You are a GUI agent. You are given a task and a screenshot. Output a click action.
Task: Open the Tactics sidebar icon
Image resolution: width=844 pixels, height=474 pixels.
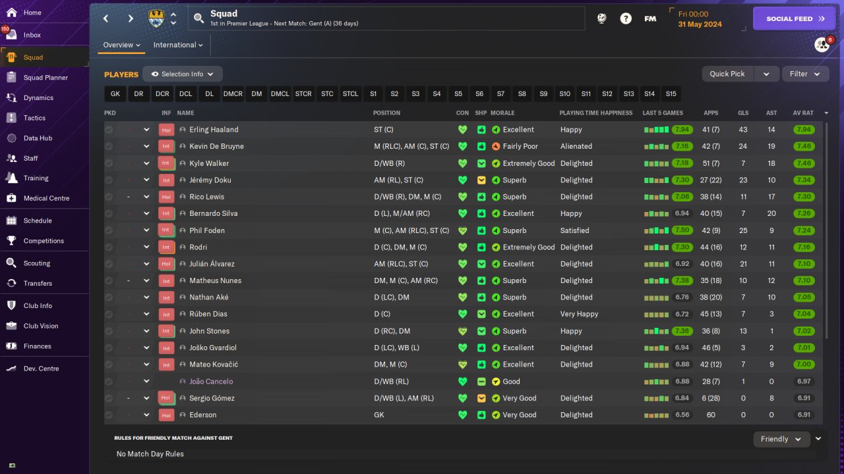11,118
